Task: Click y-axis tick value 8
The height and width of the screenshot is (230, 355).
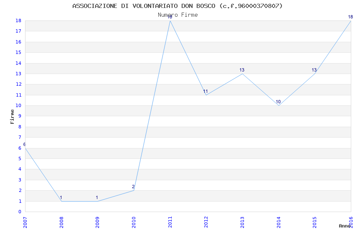Action: pyautogui.click(x=20, y=127)
